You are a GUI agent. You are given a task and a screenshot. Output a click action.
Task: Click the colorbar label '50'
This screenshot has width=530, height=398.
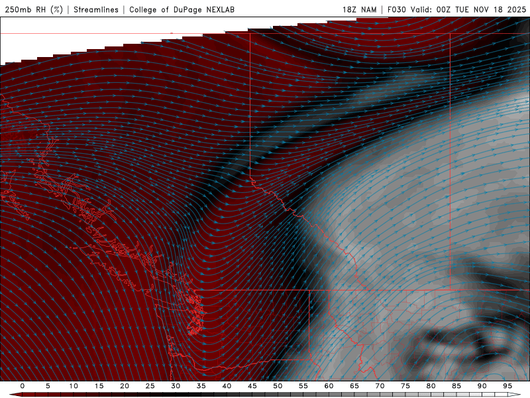pos(278,386)
